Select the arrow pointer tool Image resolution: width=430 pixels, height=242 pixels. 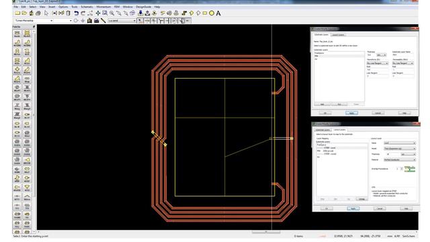(46, 13)
